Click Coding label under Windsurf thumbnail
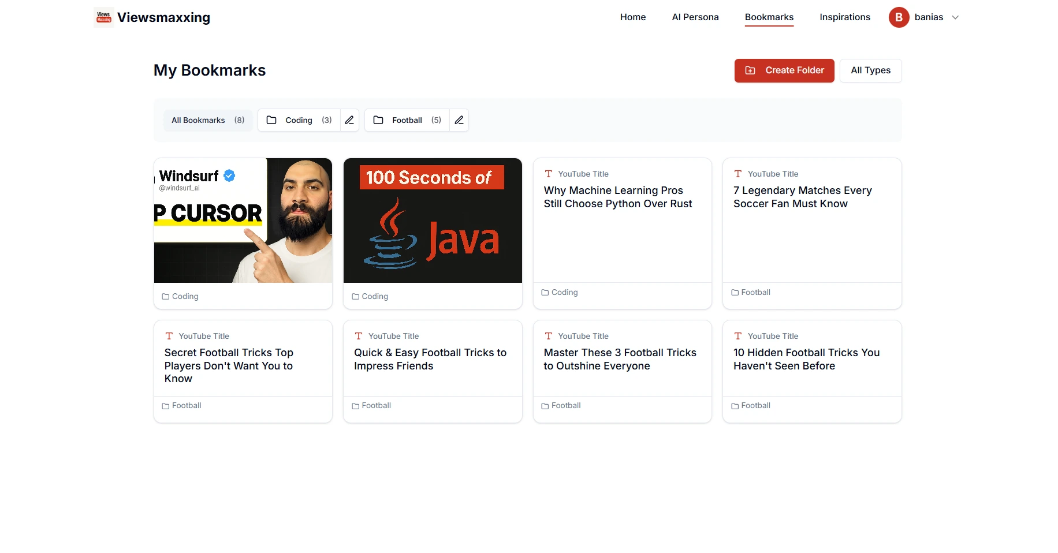The image size is (1058, 553). point(185,297)
